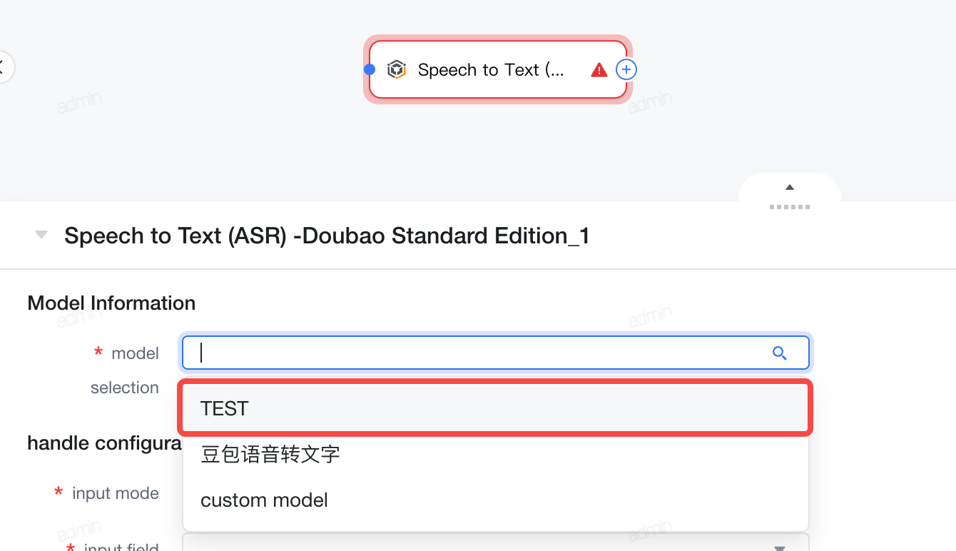Click the input mode field label
956x551 pixels.
click(x=116, y=493)
